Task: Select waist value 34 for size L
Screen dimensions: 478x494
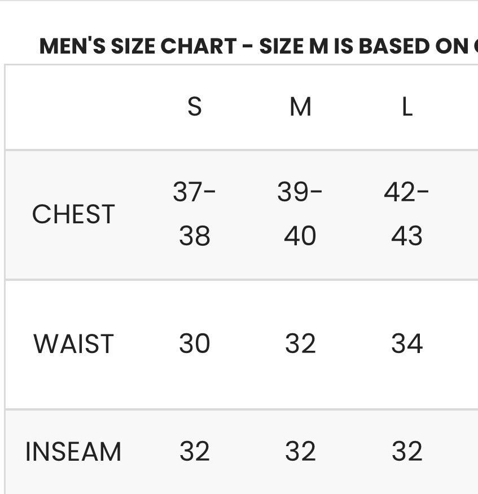Action: point(407,344)
